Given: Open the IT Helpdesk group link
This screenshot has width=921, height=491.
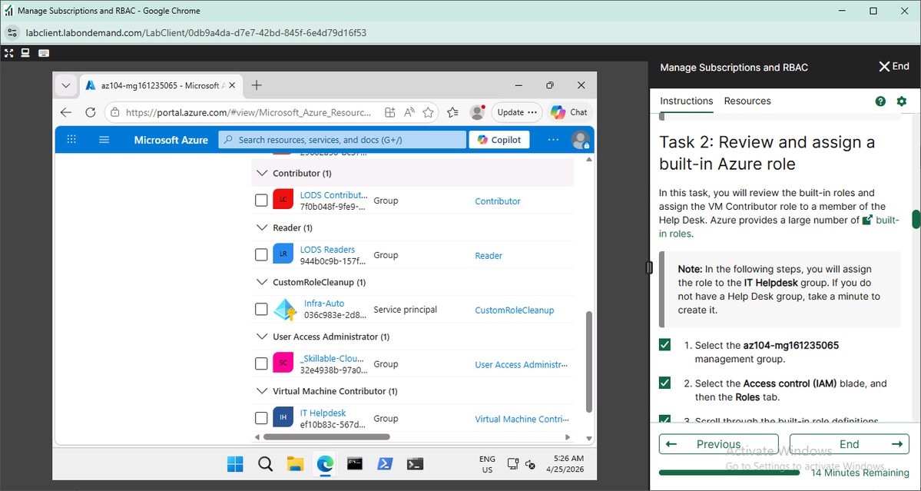Looking at the screenshot, I should point(323,413).
